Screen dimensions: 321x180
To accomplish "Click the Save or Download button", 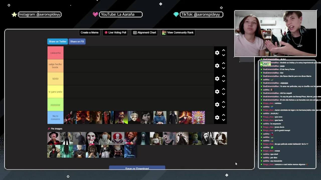I will [x=137, y=168].
